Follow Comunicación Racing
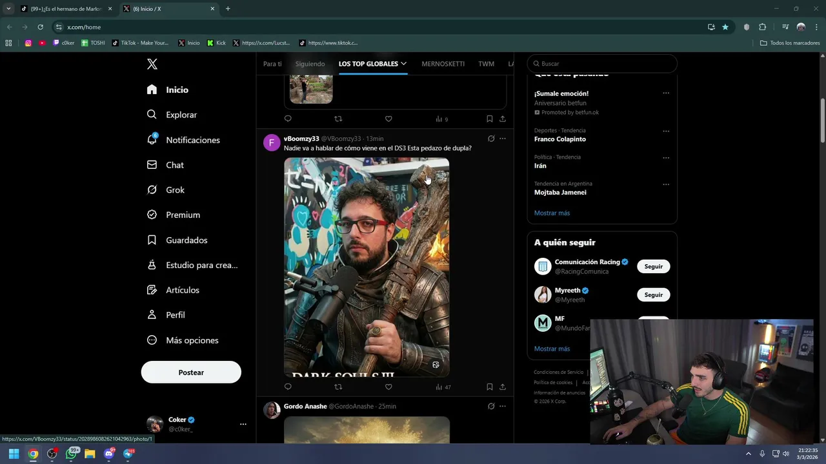The width and height of the screenshot is (826, 464). point(653,266)
